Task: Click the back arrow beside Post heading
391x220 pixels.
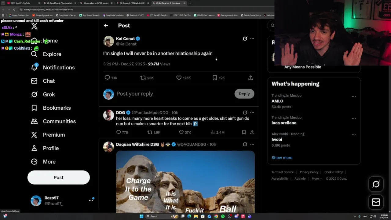Action: tap(106, 26)
